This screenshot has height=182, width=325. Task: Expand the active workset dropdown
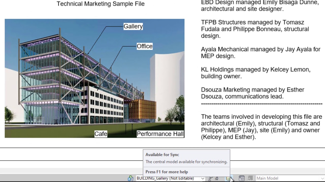[203, 178]
